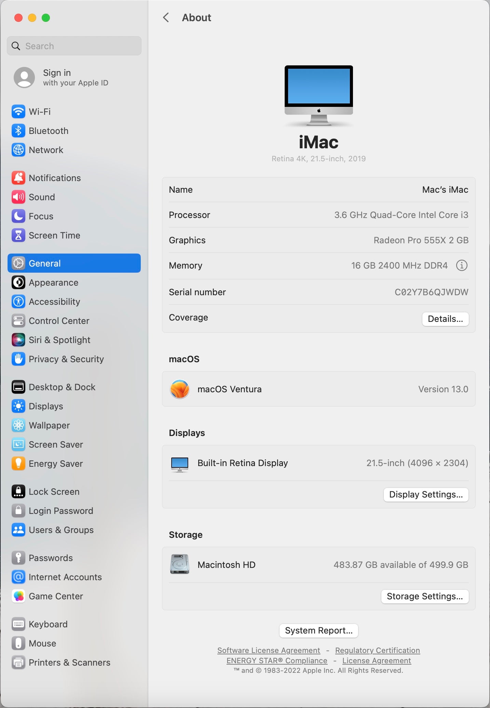Open Lock Screen icon
This screenshot has width=490, height=708.
(x=18, y=491)
